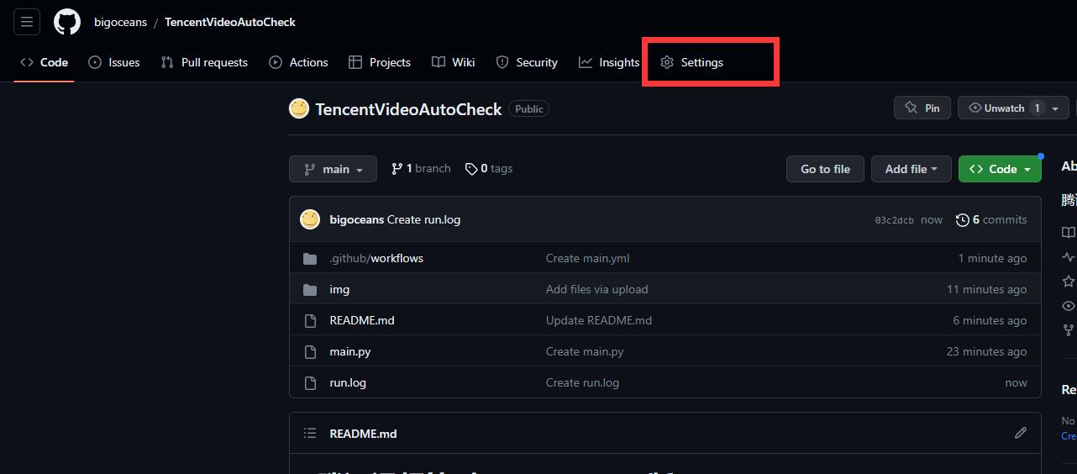Click the '6 minutes ago' timestamp
The height and width of the screenshot is (474, 1077).
[990, 320]
